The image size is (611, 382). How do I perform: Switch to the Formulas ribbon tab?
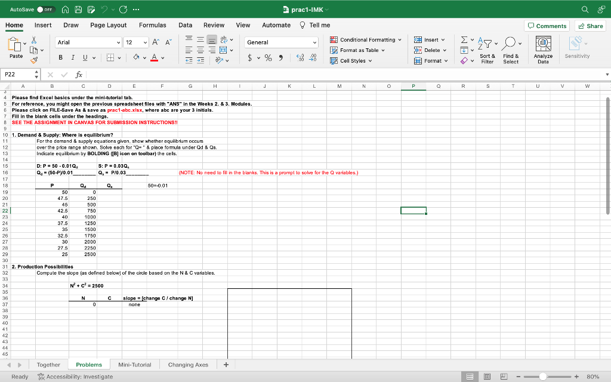click(153, 25)
